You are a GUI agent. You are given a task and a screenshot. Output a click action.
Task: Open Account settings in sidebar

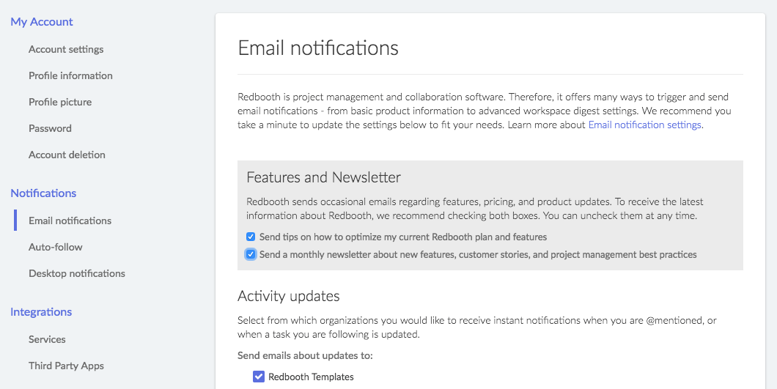point(66,49)
